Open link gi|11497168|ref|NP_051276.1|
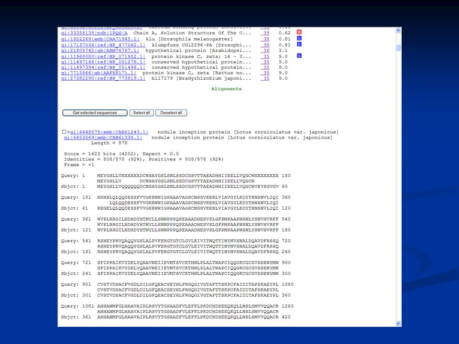The image size is (459, 344). coord(103,62)
